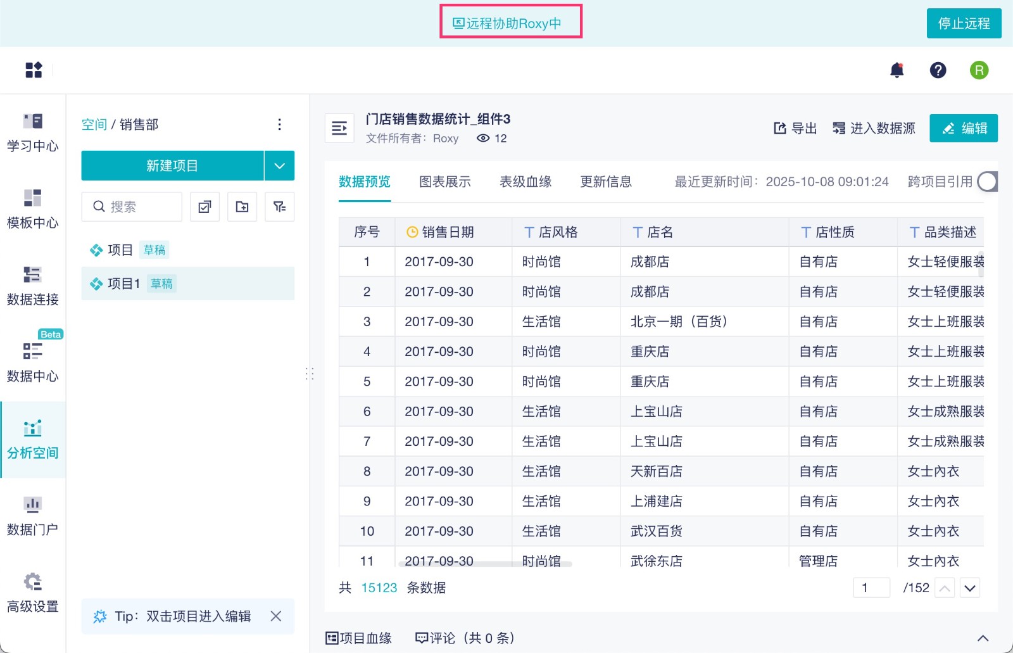Expand the 新建项目 dropdown arrow
1013x653 pixels.
click(279, 166)
